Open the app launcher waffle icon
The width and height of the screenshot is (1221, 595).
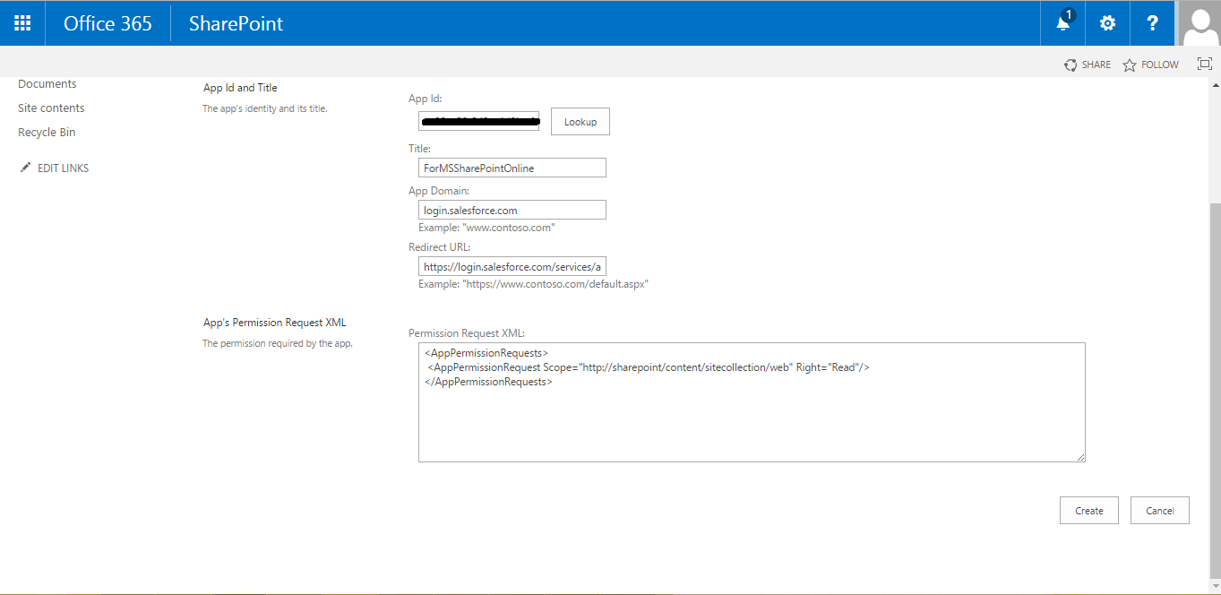22,23
